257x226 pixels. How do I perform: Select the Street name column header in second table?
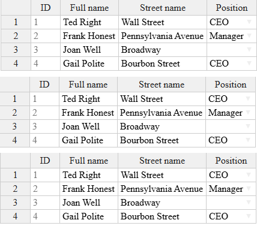(162, 85)
